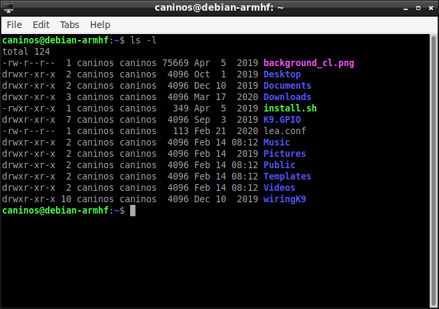Click the 'Feb 21' date of lea.conf
Viewport: 439px width, 309px height.
tap(210, 131)
